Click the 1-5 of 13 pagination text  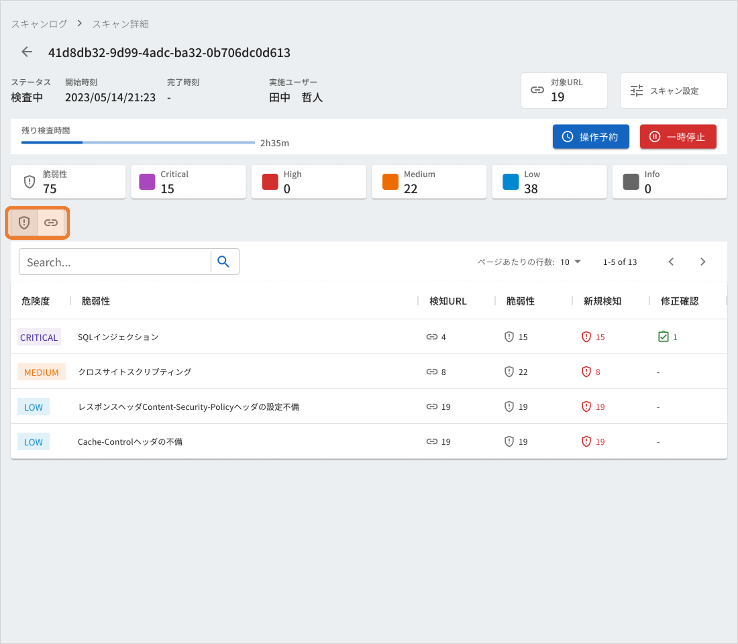coord(620,262)
